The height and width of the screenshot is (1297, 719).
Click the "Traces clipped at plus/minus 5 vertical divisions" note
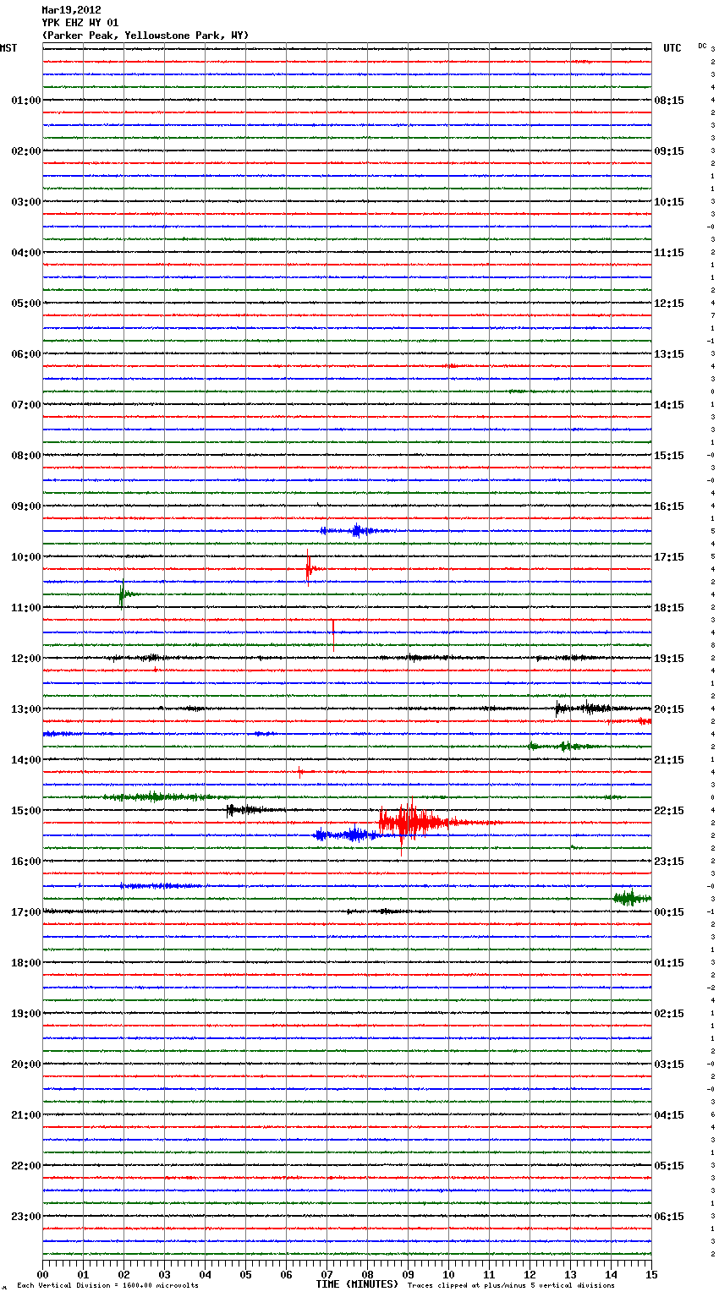pyautogui.click(x=511, y=1286)
